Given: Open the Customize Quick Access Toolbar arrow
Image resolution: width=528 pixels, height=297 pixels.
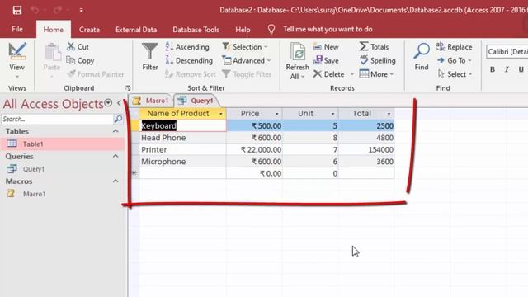Looking at the screenshot, I should (81, 10).
